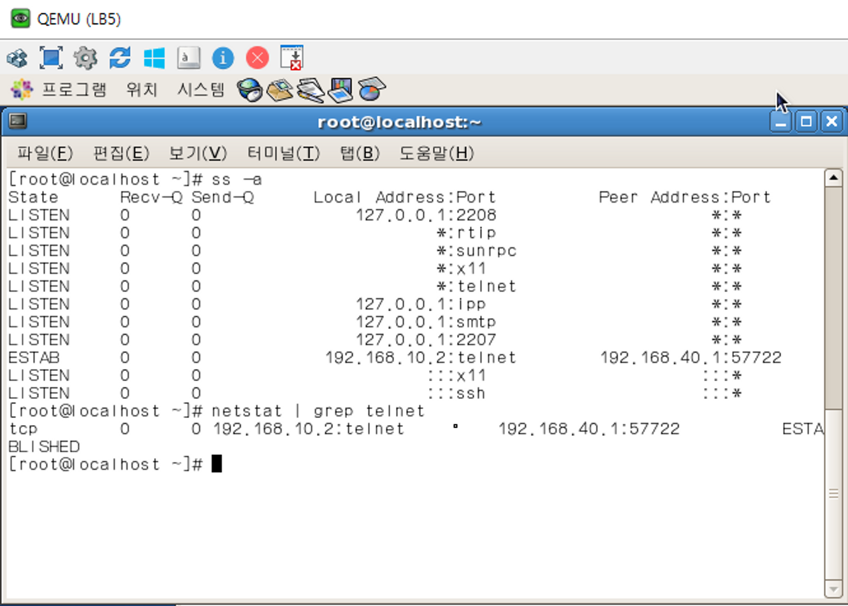The height and width of the screenshot is (606, 848).
Task: Open the 터미널(T) menu
Action: 283,153
